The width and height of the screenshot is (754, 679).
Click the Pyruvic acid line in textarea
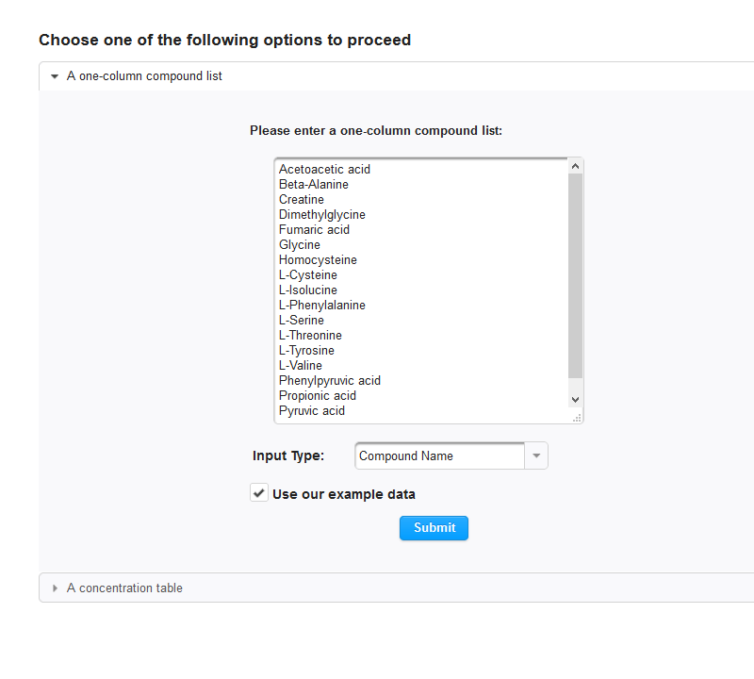312,411
